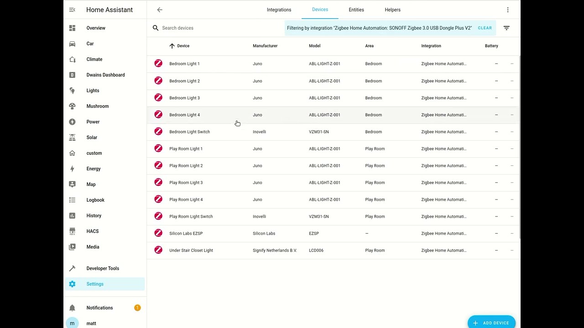Open Developer Tools
This screenshot has height=328, width=584.
pos(103,268)
